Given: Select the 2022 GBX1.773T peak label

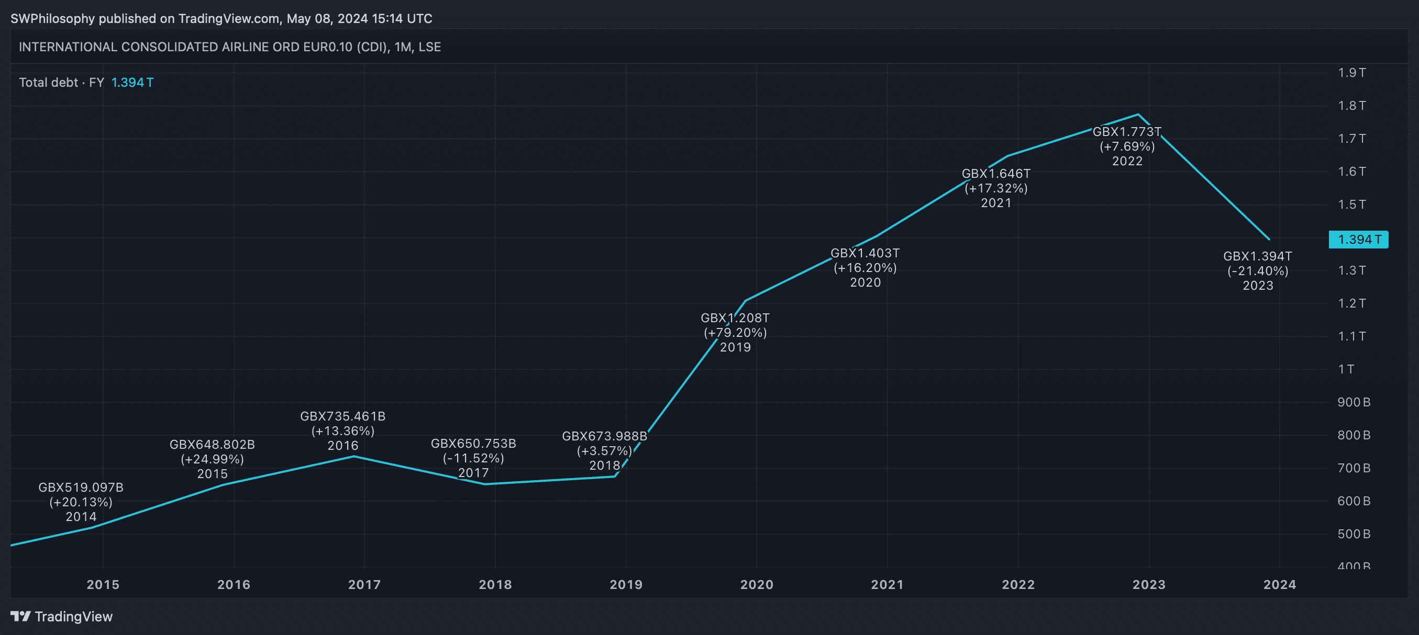Looking at the screenshot, I should point(1127,146).
